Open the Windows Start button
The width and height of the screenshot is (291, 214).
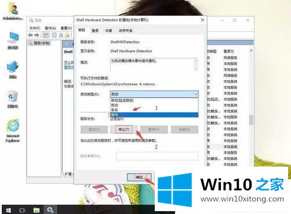(8, 210)
